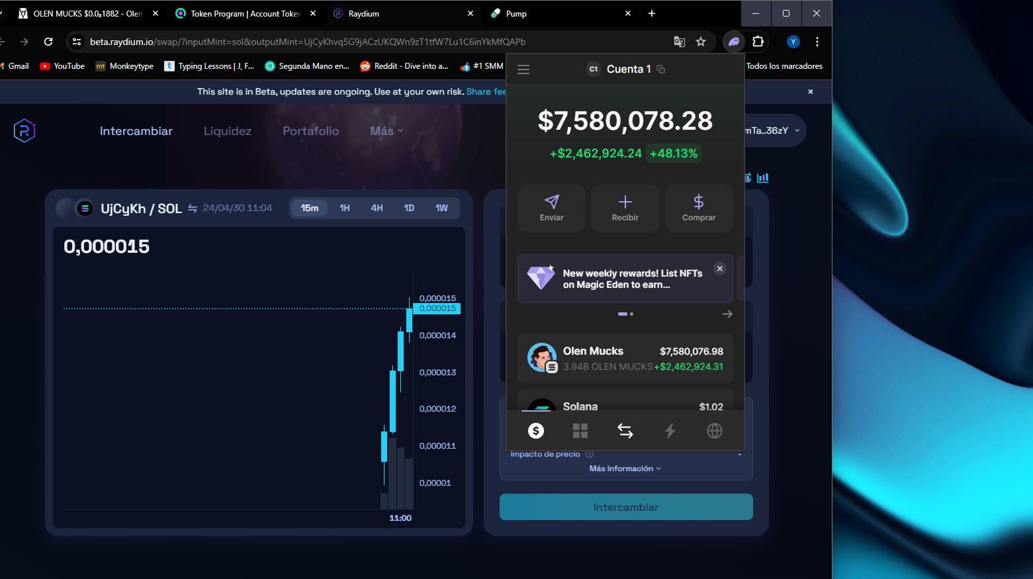1033x579 pixels.
Task: Click Comprar to buy crypto
Action: click(699, 208)
